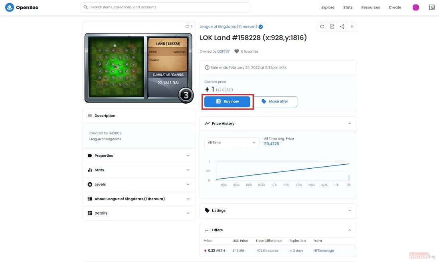Click the Description section header
Image resolution: width=439 pixels, height=262 pixels.
(139, 116)
